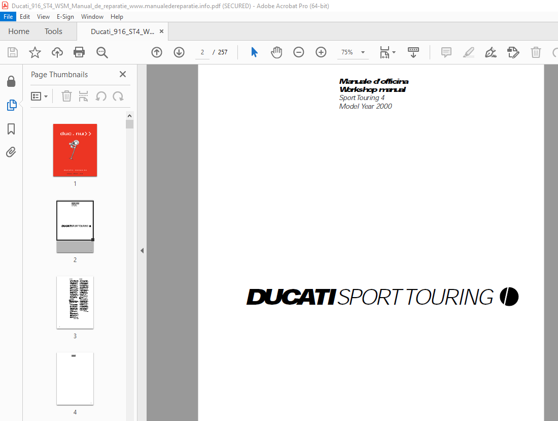Screen dimensions: 558x421
Task: Select page 3 thumbnail
Action: click(x=75, y=302)
